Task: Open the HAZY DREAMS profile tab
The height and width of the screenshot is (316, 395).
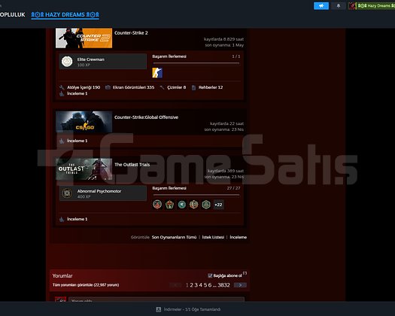Action: point(65,14)
